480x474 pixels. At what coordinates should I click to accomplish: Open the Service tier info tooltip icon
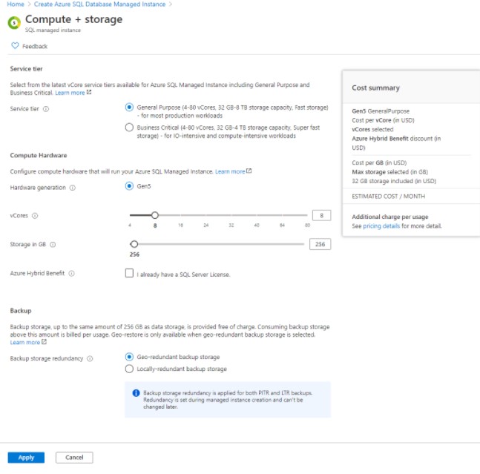pyautogui.click(x=46, y=109)
